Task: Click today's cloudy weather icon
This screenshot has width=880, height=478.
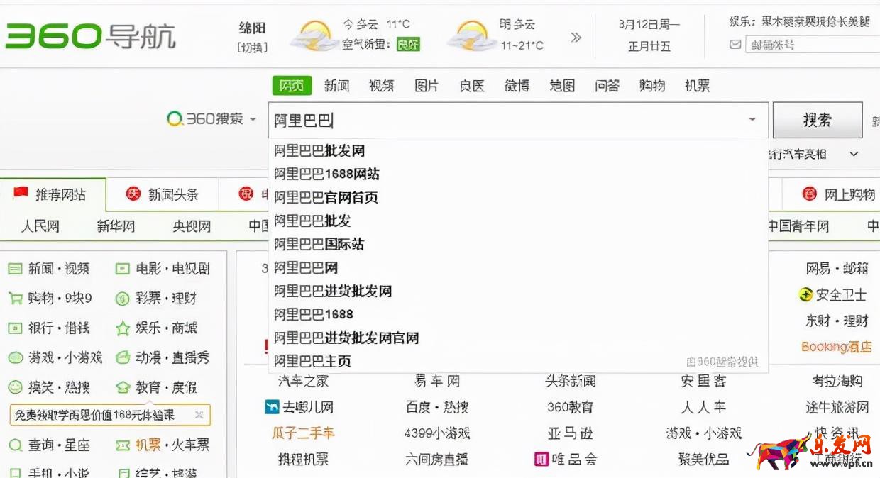Action: click(x=313, y=35)
